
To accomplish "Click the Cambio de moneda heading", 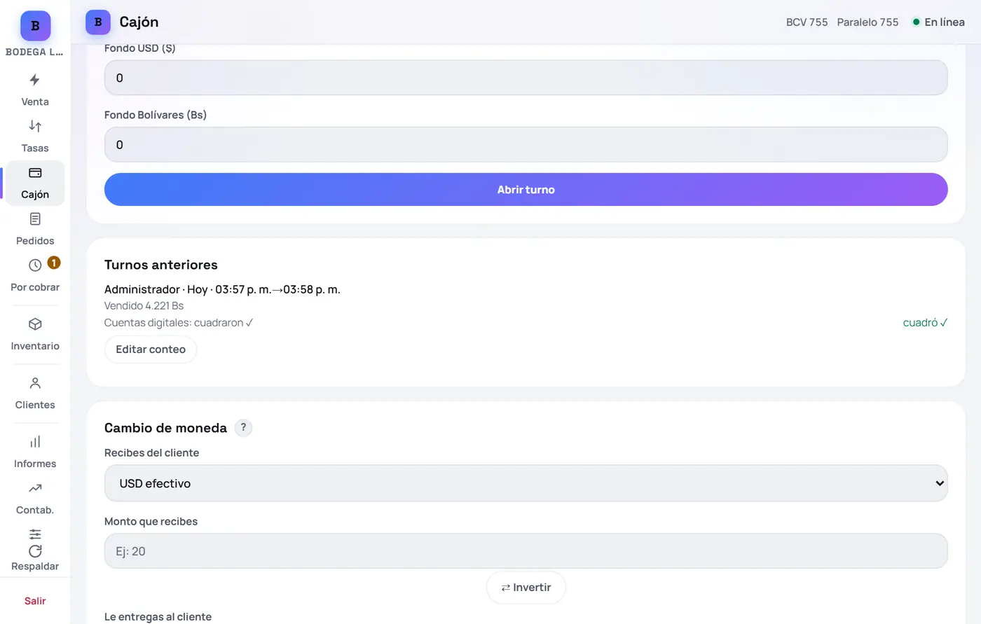I will point(165,428).
